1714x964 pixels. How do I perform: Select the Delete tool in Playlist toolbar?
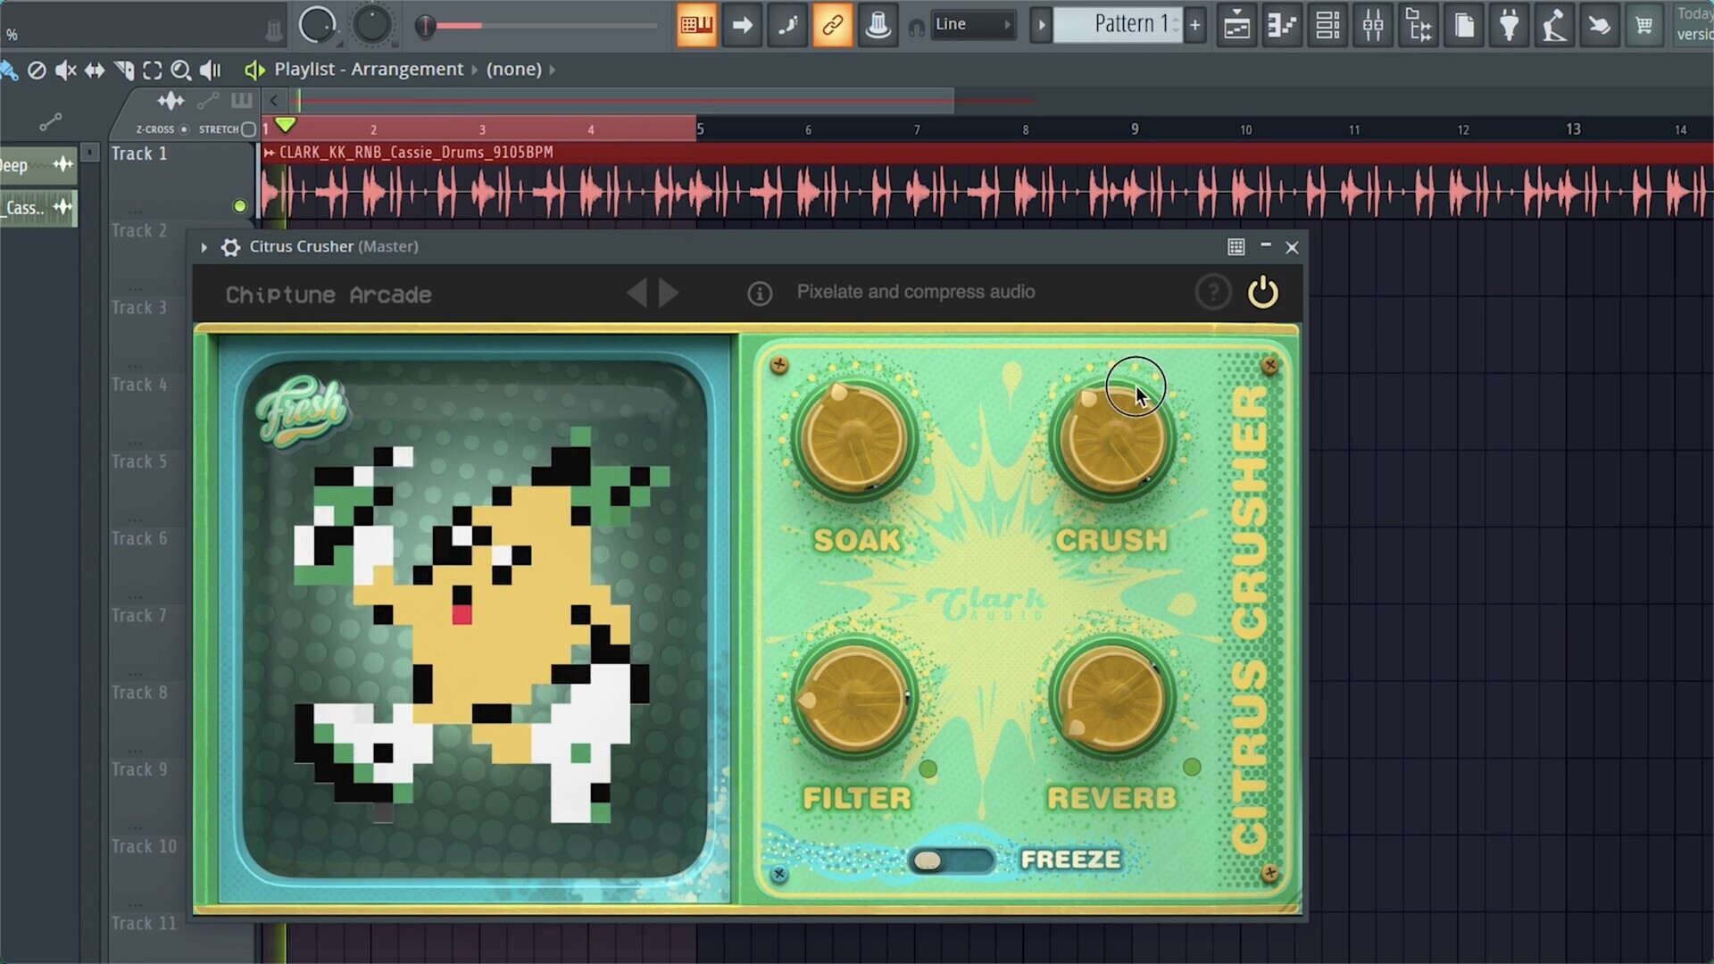coord(37,71)
